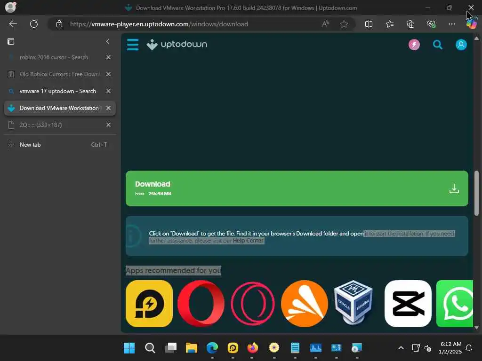This screenshot has height=361, width=482.
Task: Open the notification bell
Action: coord(469,348)
